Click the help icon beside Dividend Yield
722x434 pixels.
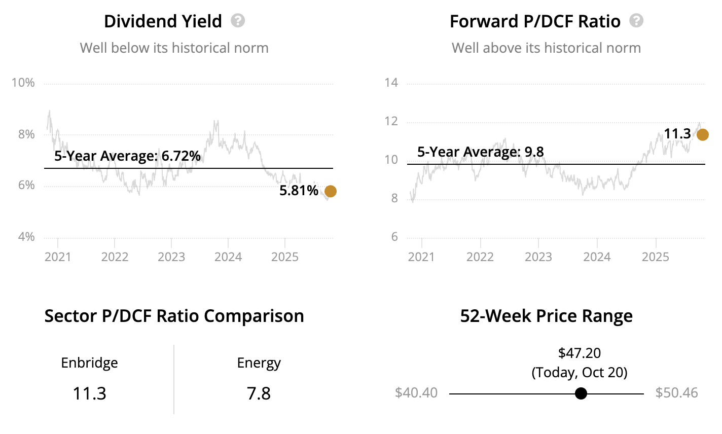(238, 21)
